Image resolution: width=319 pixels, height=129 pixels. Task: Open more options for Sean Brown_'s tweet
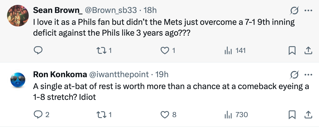point(307,11)
